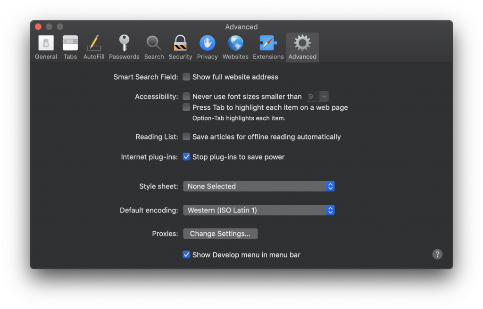483x309 pixels.
Task: Expand the Default encoding dropdown
Action: 258,211
